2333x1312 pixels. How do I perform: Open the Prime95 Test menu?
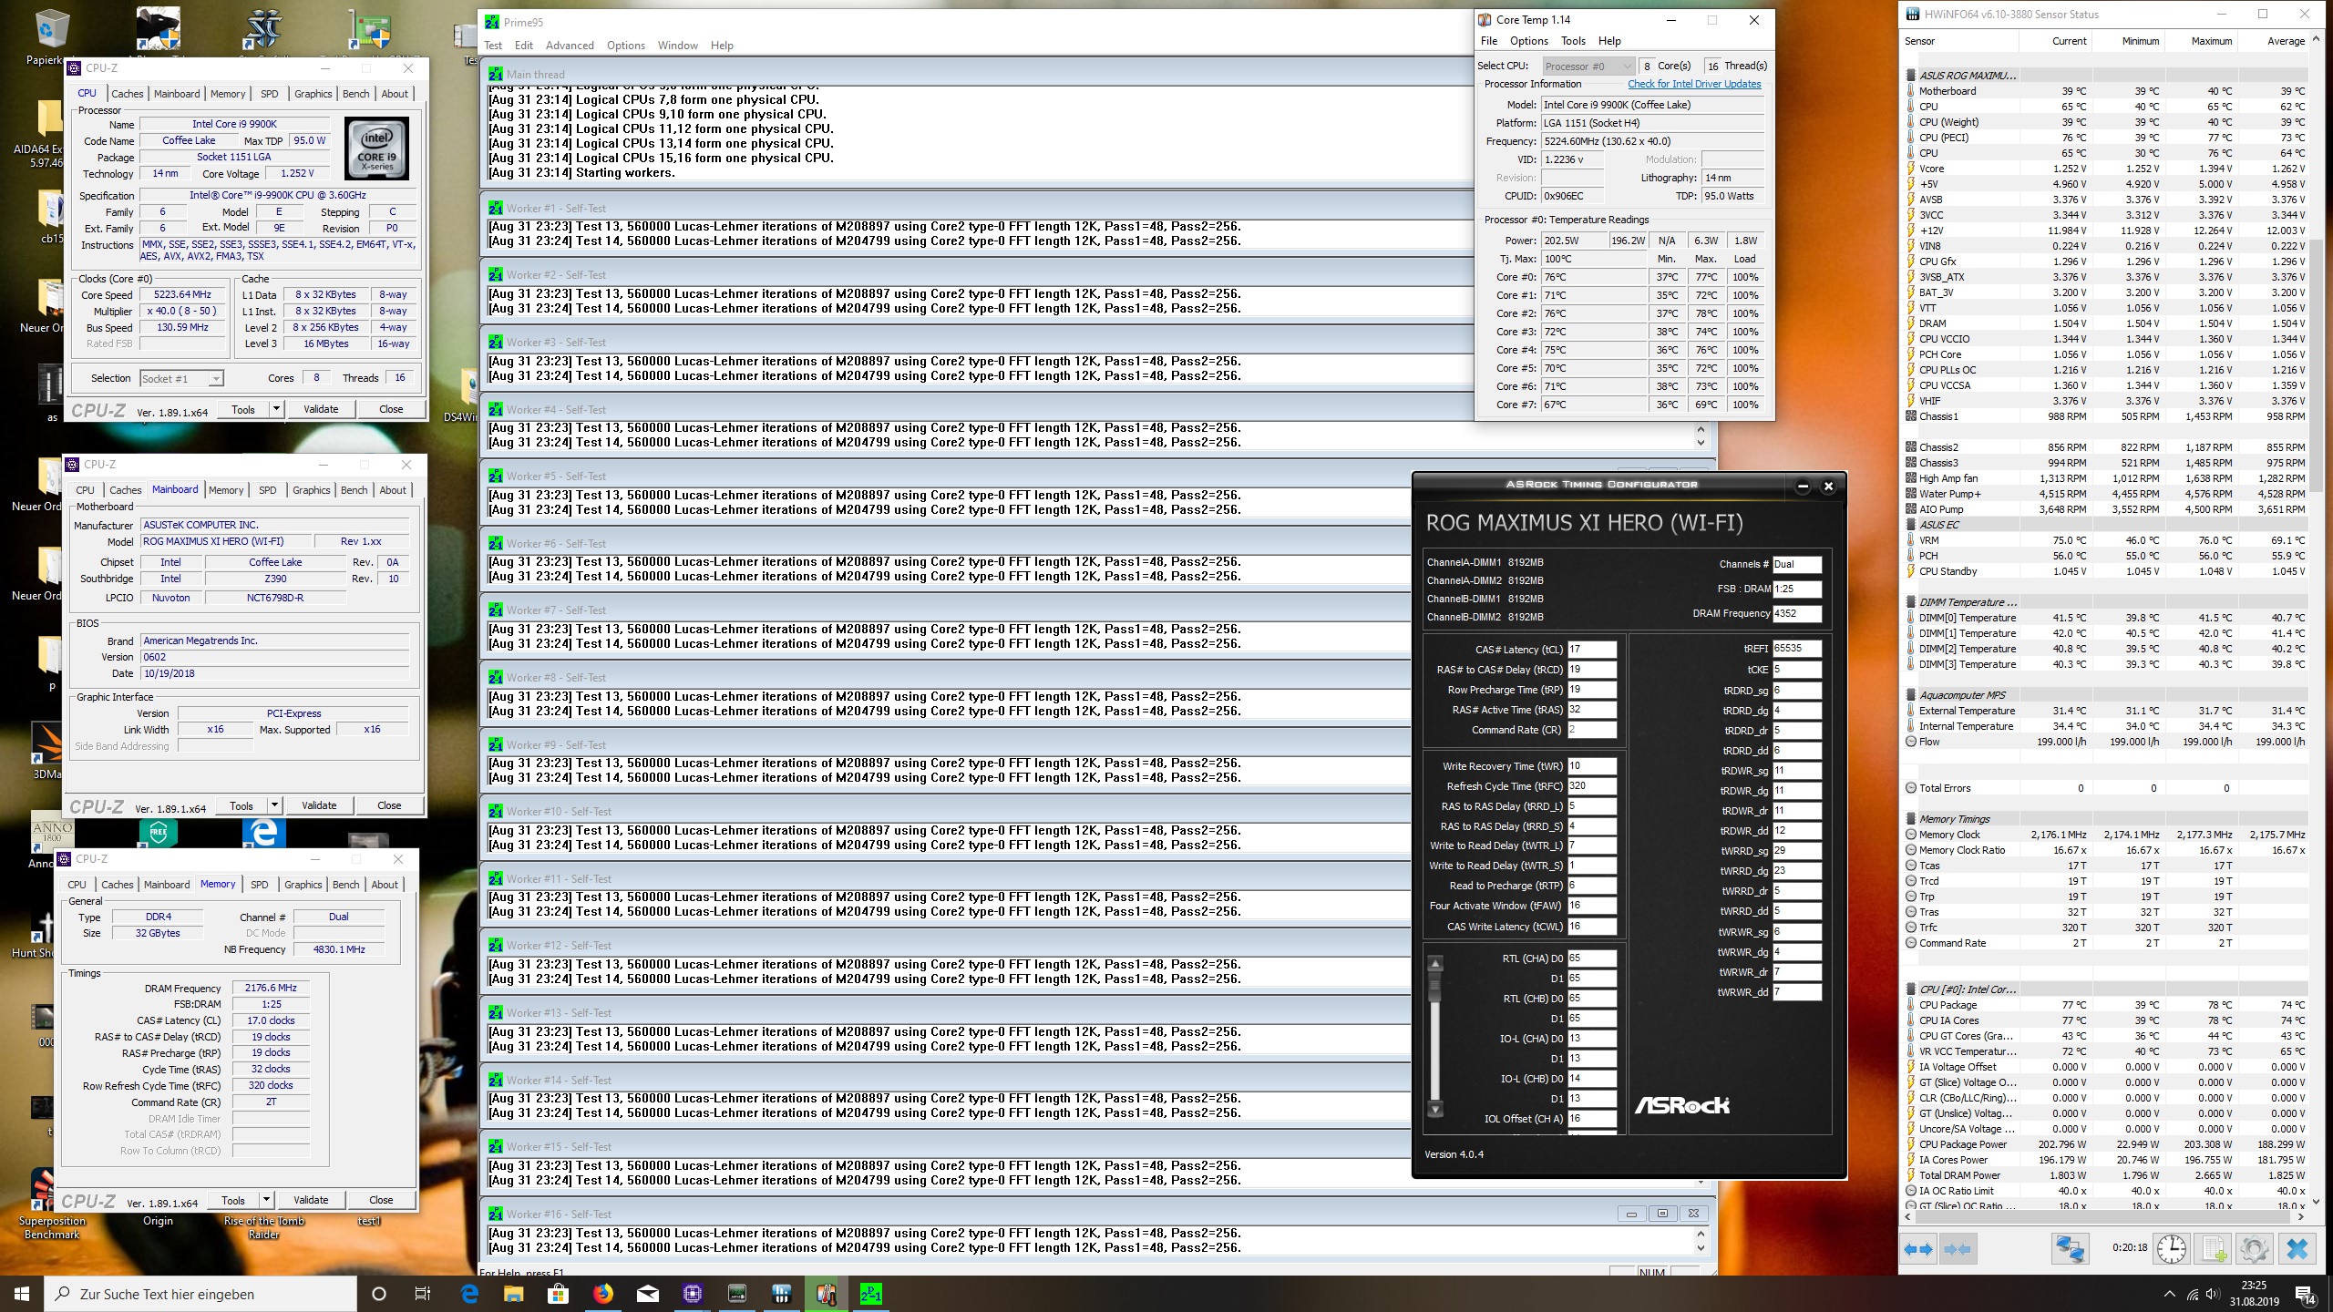[x=493, y=46]
